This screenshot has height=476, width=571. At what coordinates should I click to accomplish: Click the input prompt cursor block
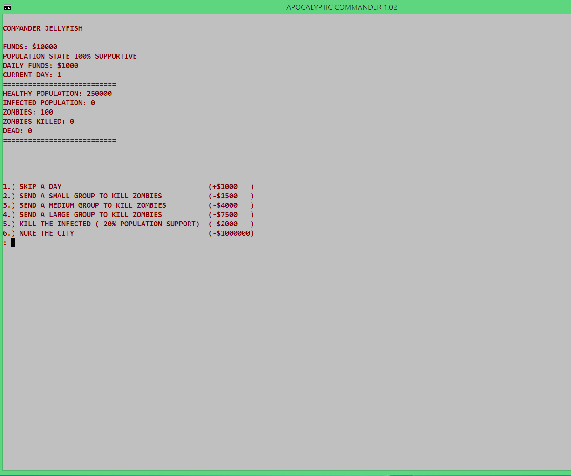[x=14, y=242]
